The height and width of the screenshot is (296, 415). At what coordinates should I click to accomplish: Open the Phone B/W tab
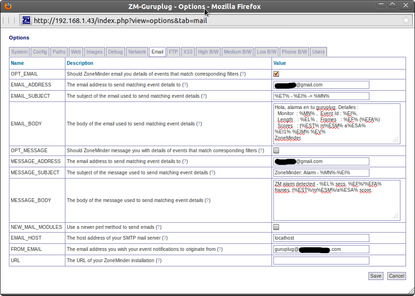[295, 52]
